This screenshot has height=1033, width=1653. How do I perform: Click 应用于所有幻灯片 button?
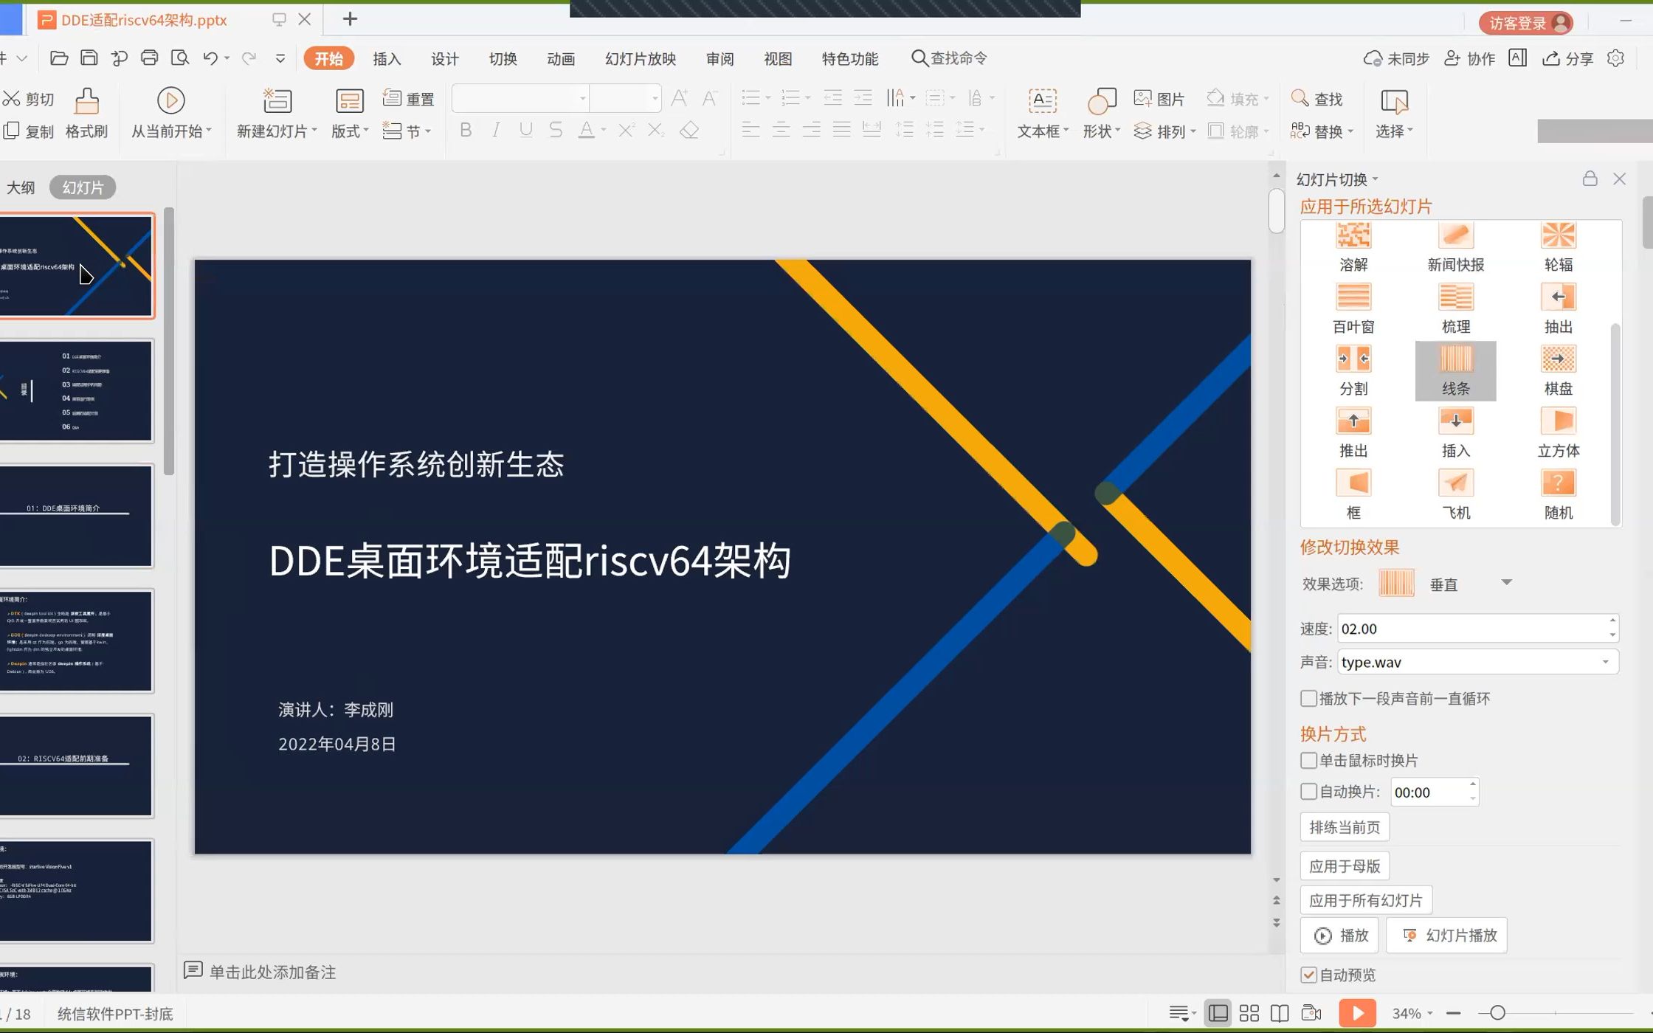(x=1366, y=900)
